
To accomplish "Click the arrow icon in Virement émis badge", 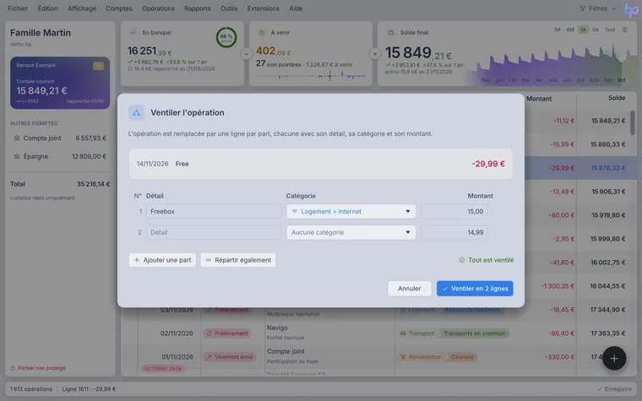I will click(209, 357).
